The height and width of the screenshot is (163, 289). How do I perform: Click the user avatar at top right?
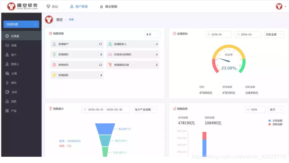(279, 7)
